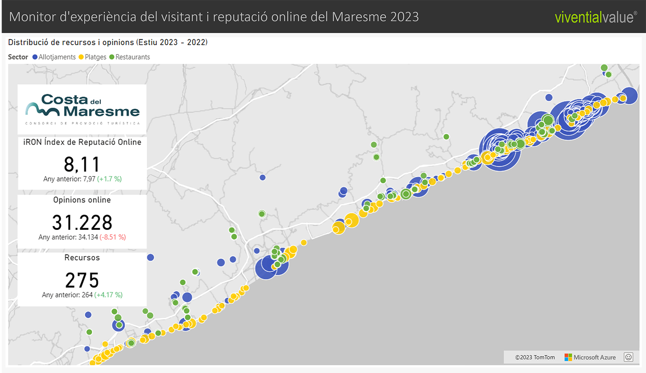Open the Microsoft Azure logo link
Image resolution: width=646 pixels, height=373 pixels.
[568, 357]
